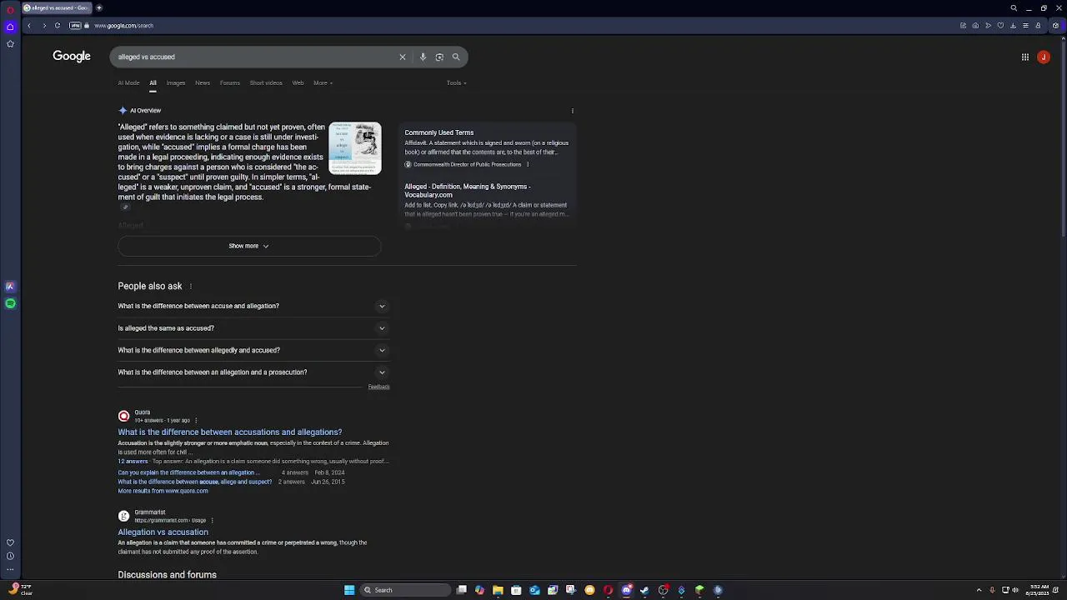This screenshot has width=1067, height=600.
Task: Open bookmarks star in Opera sidebar
Action: [10, 43]
